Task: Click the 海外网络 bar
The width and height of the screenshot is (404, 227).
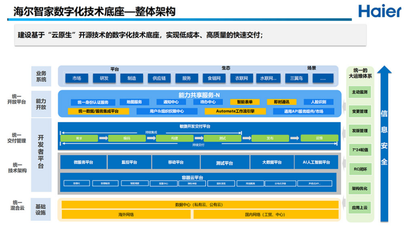Action: [126, 214]
